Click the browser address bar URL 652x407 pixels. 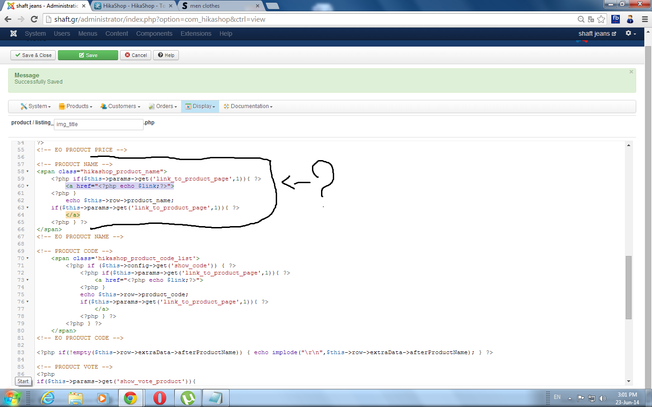click(x=159, y=19)
